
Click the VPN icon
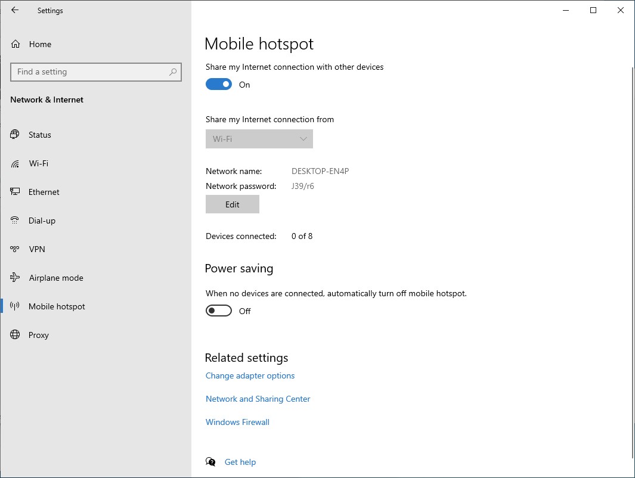16,249
